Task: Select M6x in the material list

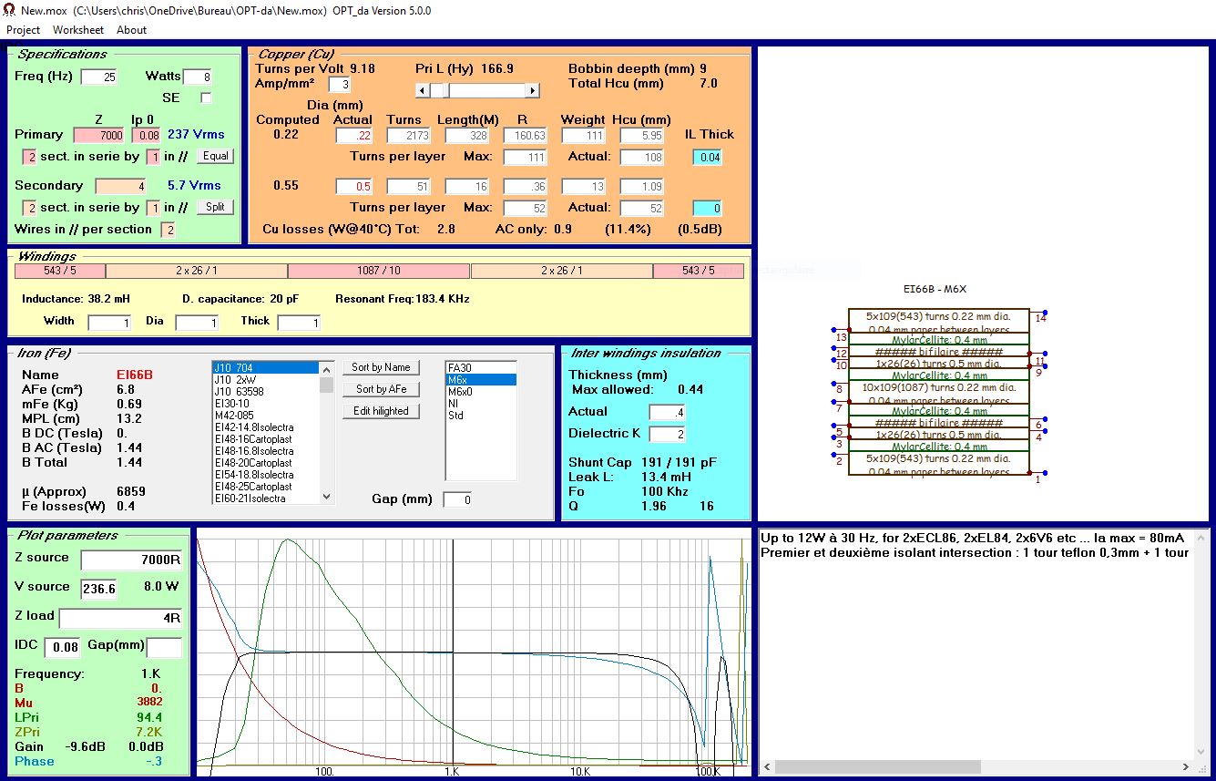Action: tap(480, 379)
